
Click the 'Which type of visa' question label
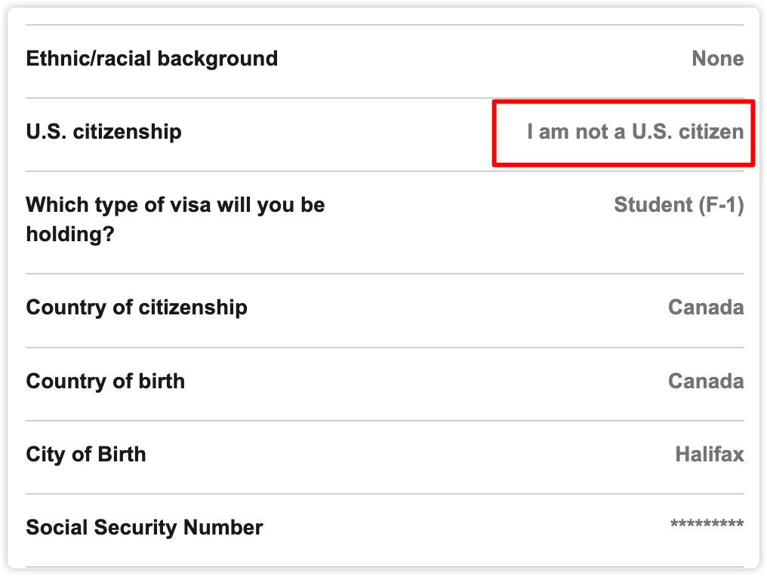coord(175,219)
